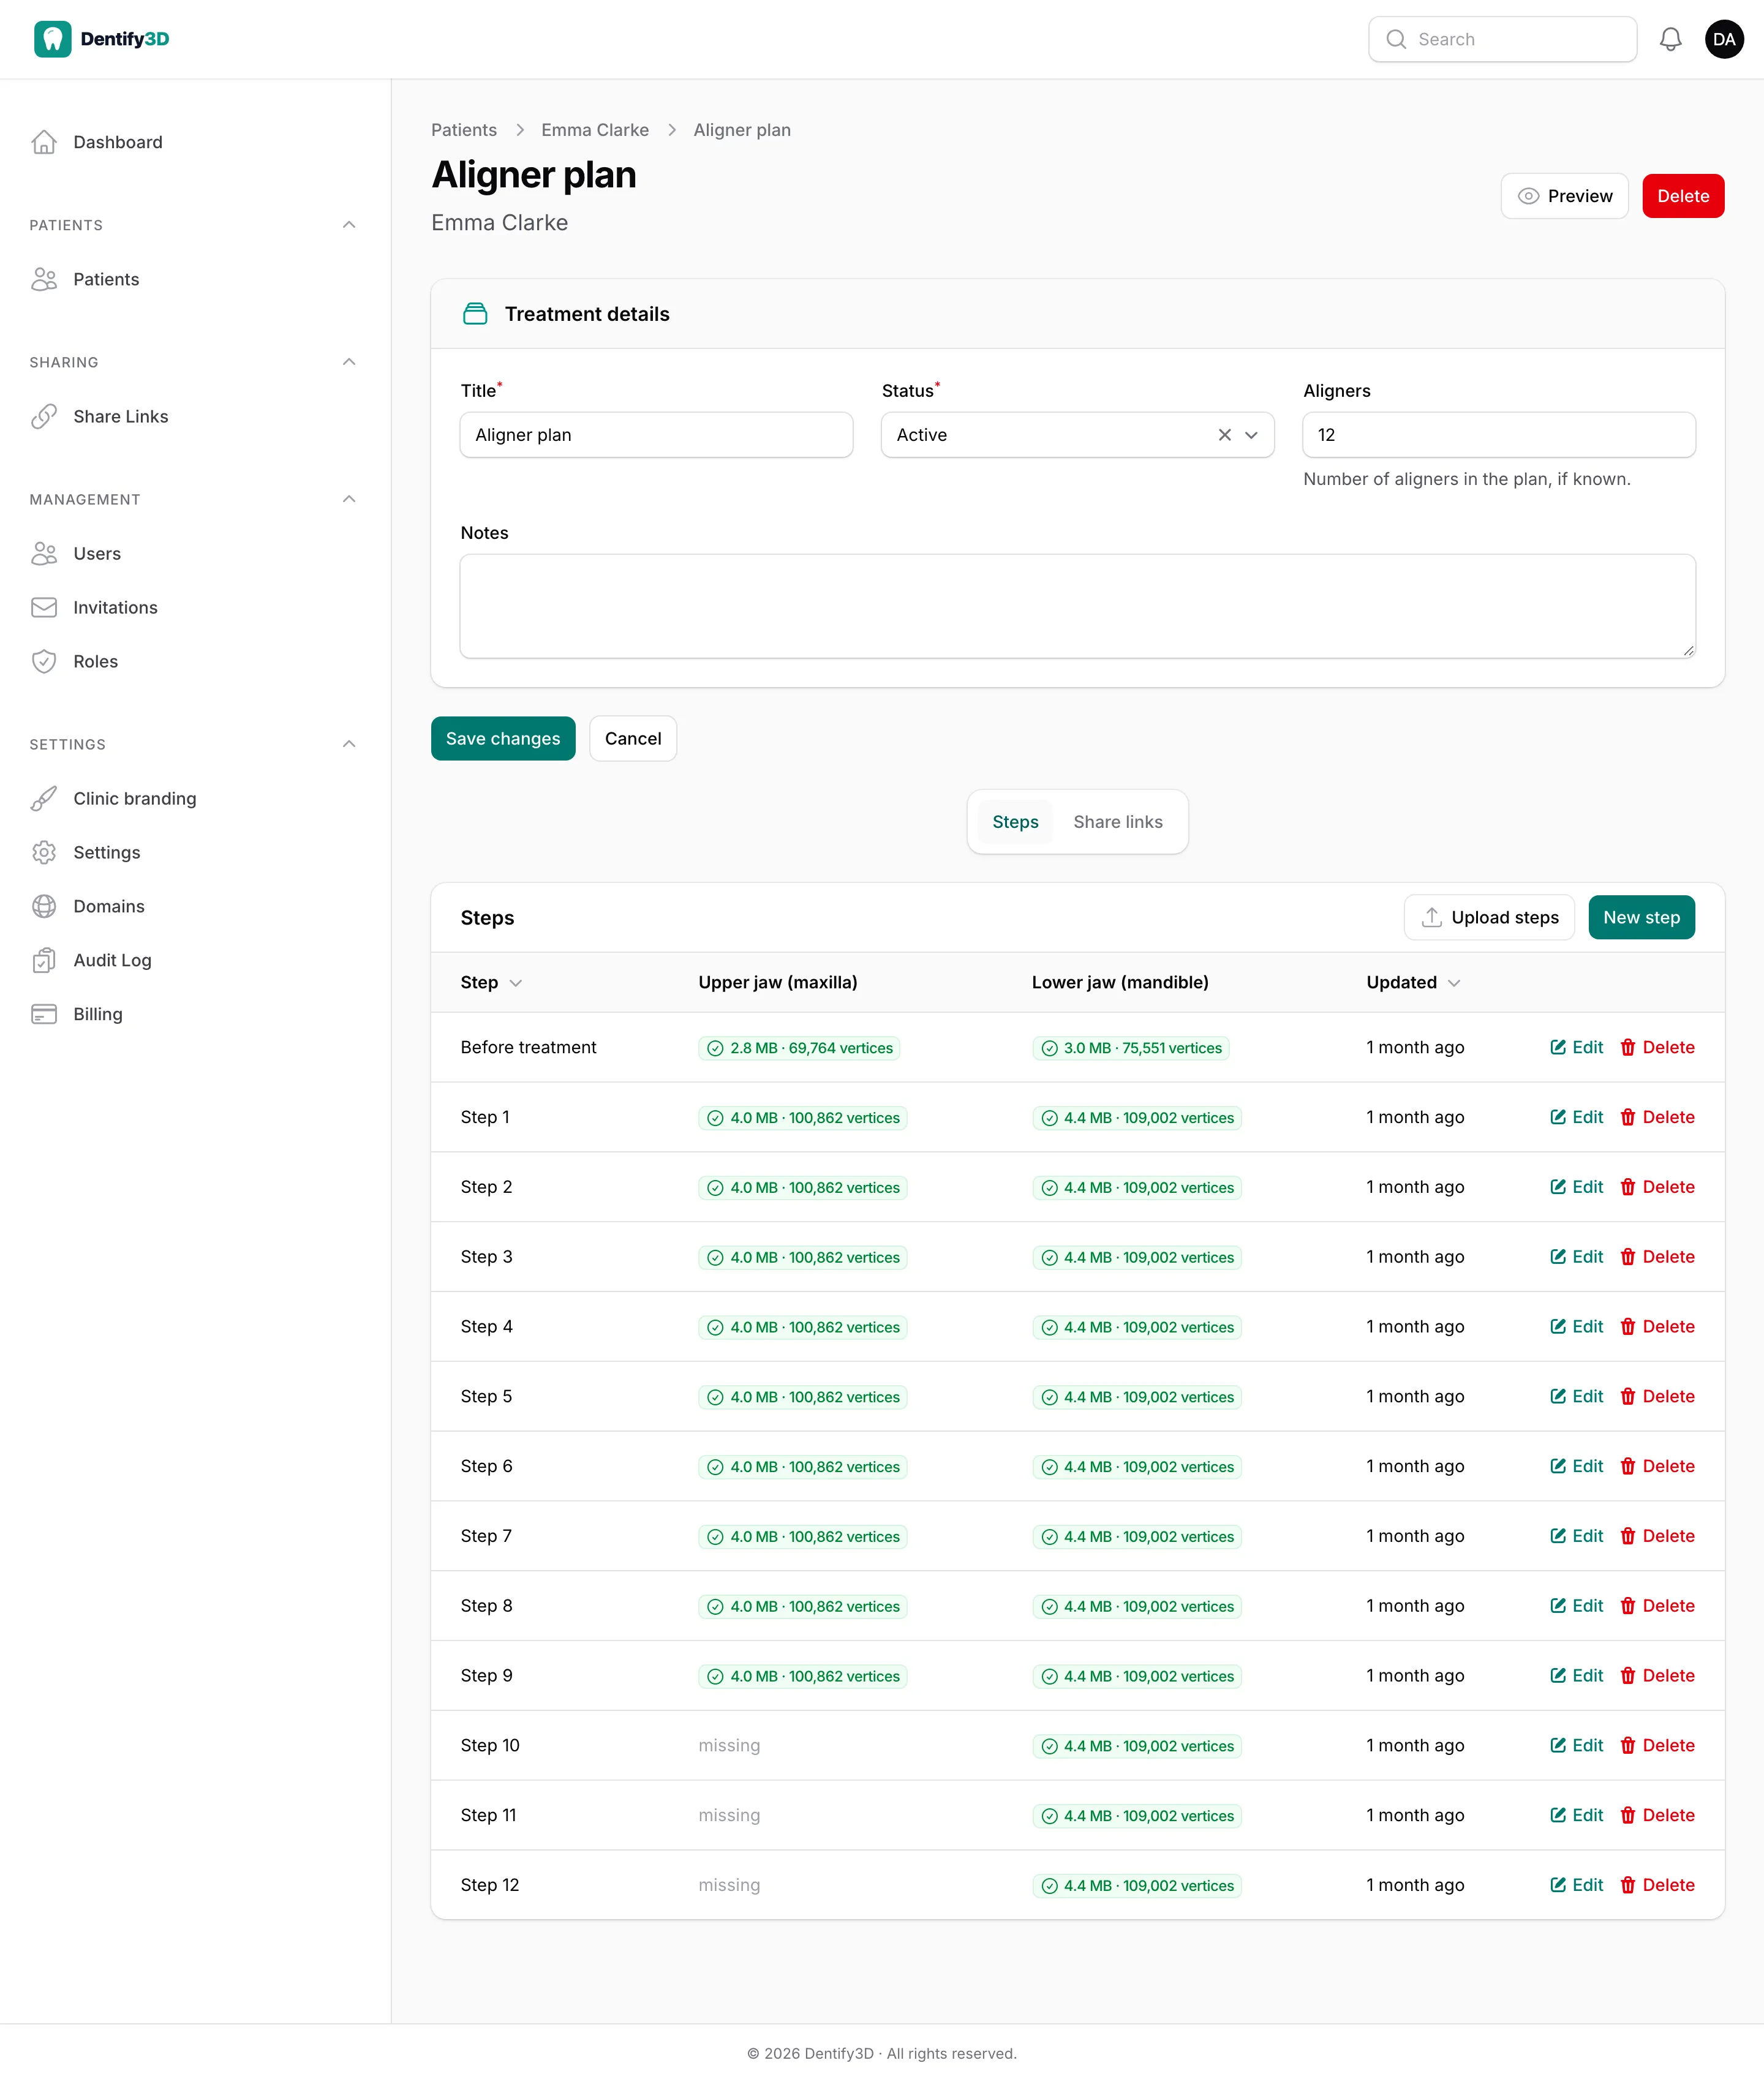Click the Patients people icon
This screenshot has width=1764, height=2082.
[x=44, y=279]
